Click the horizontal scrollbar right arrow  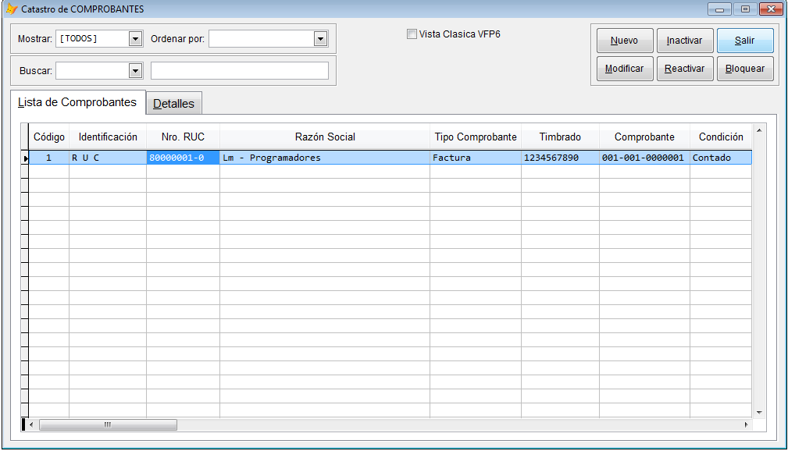746,424
